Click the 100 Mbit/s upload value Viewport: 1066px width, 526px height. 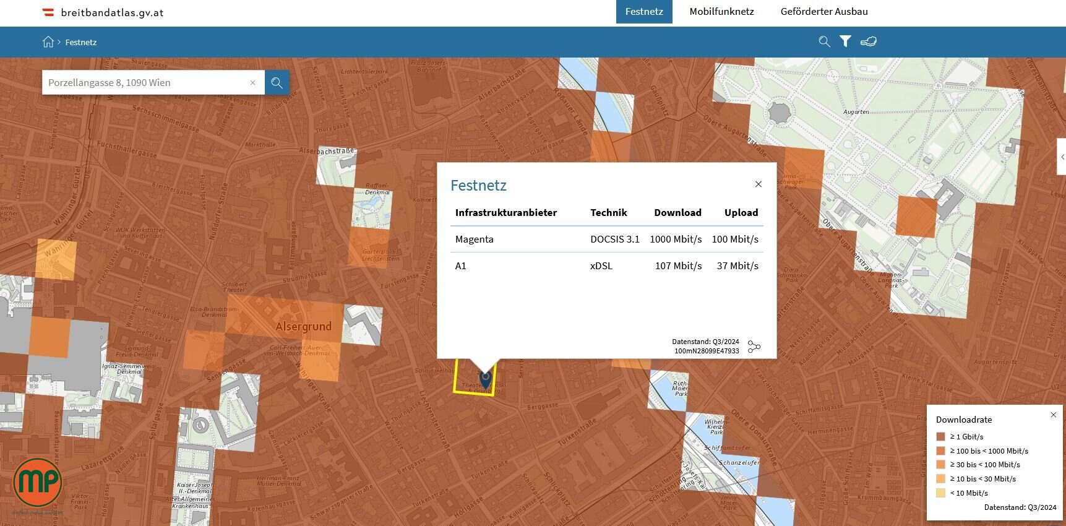click(x=735, y=239)
